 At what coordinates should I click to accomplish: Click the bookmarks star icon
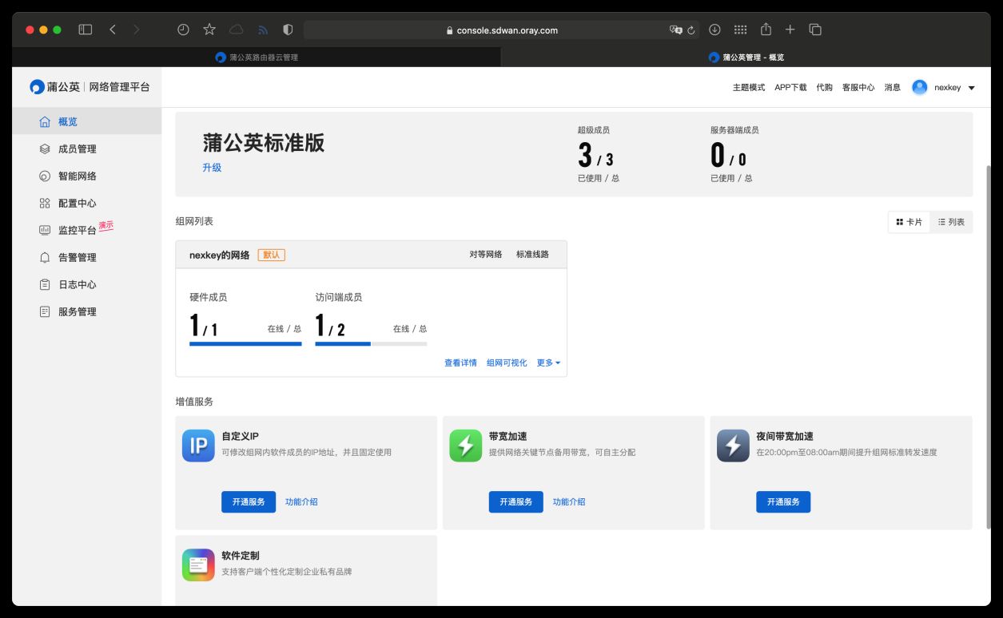click(x=209, y=30)
